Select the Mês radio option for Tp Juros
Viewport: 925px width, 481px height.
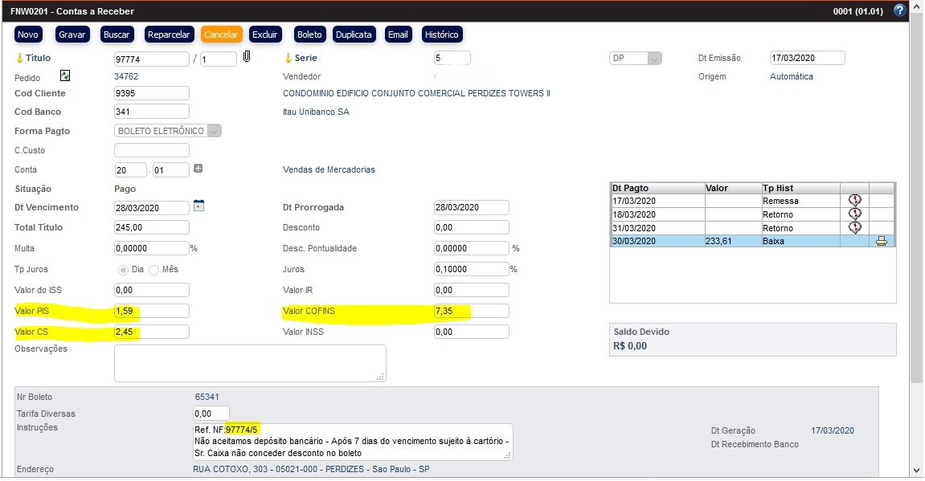click(x=153, y=269)
